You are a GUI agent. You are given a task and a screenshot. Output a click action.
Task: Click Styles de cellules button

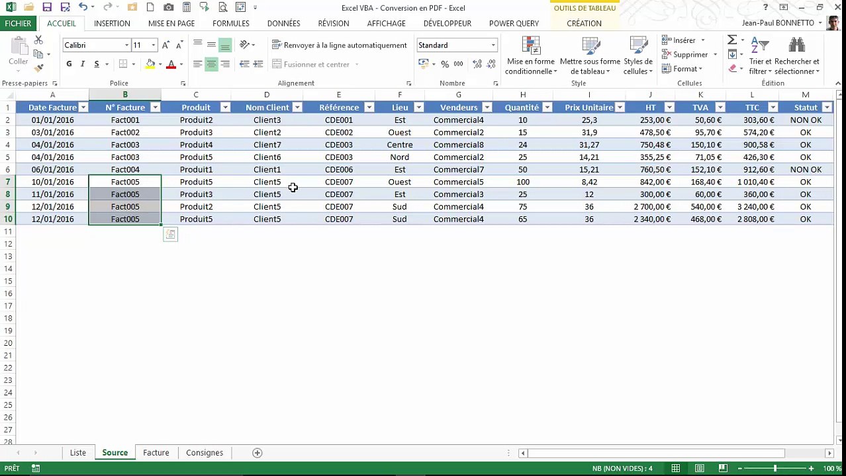tap(638, 56)
